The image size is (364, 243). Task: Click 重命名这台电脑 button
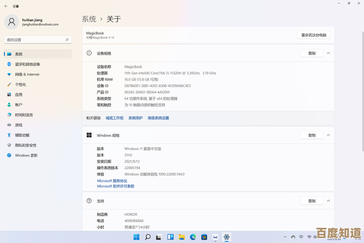pyautogui.click(x=314, y=35)
